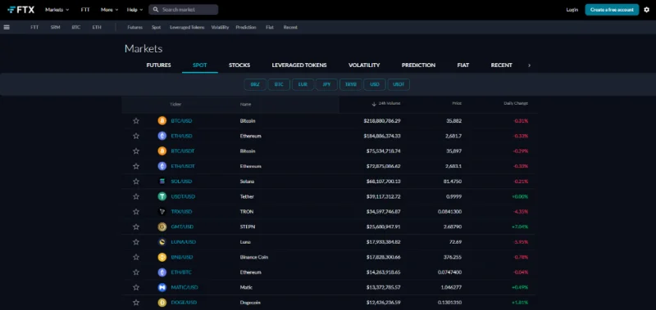Open Spot in secondary navigation bar
The image size is (656, 310).
click(x=156, y=27)
